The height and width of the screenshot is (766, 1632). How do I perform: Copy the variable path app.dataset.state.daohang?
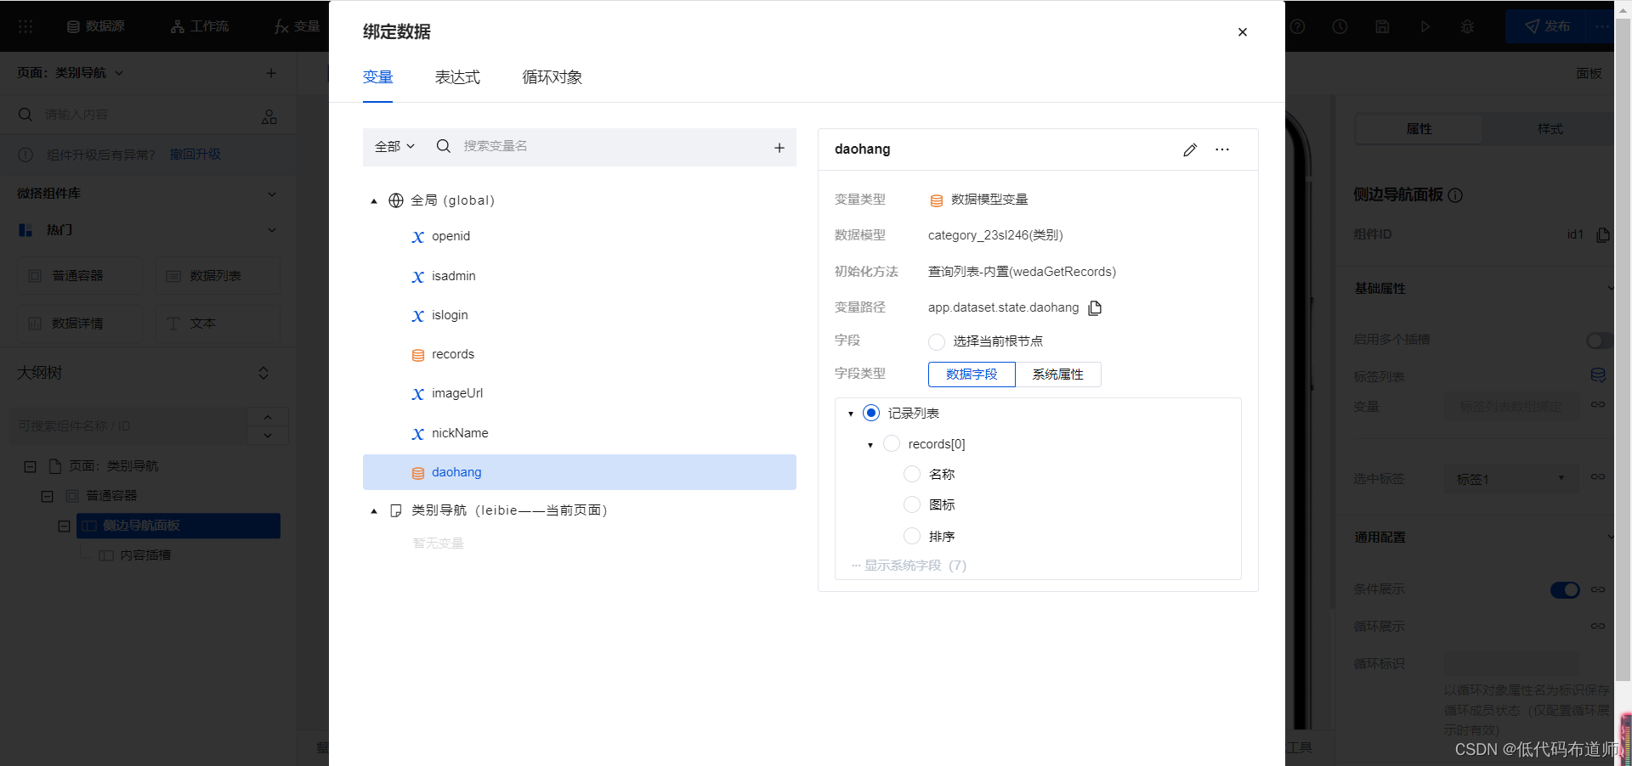[1095, 307]
